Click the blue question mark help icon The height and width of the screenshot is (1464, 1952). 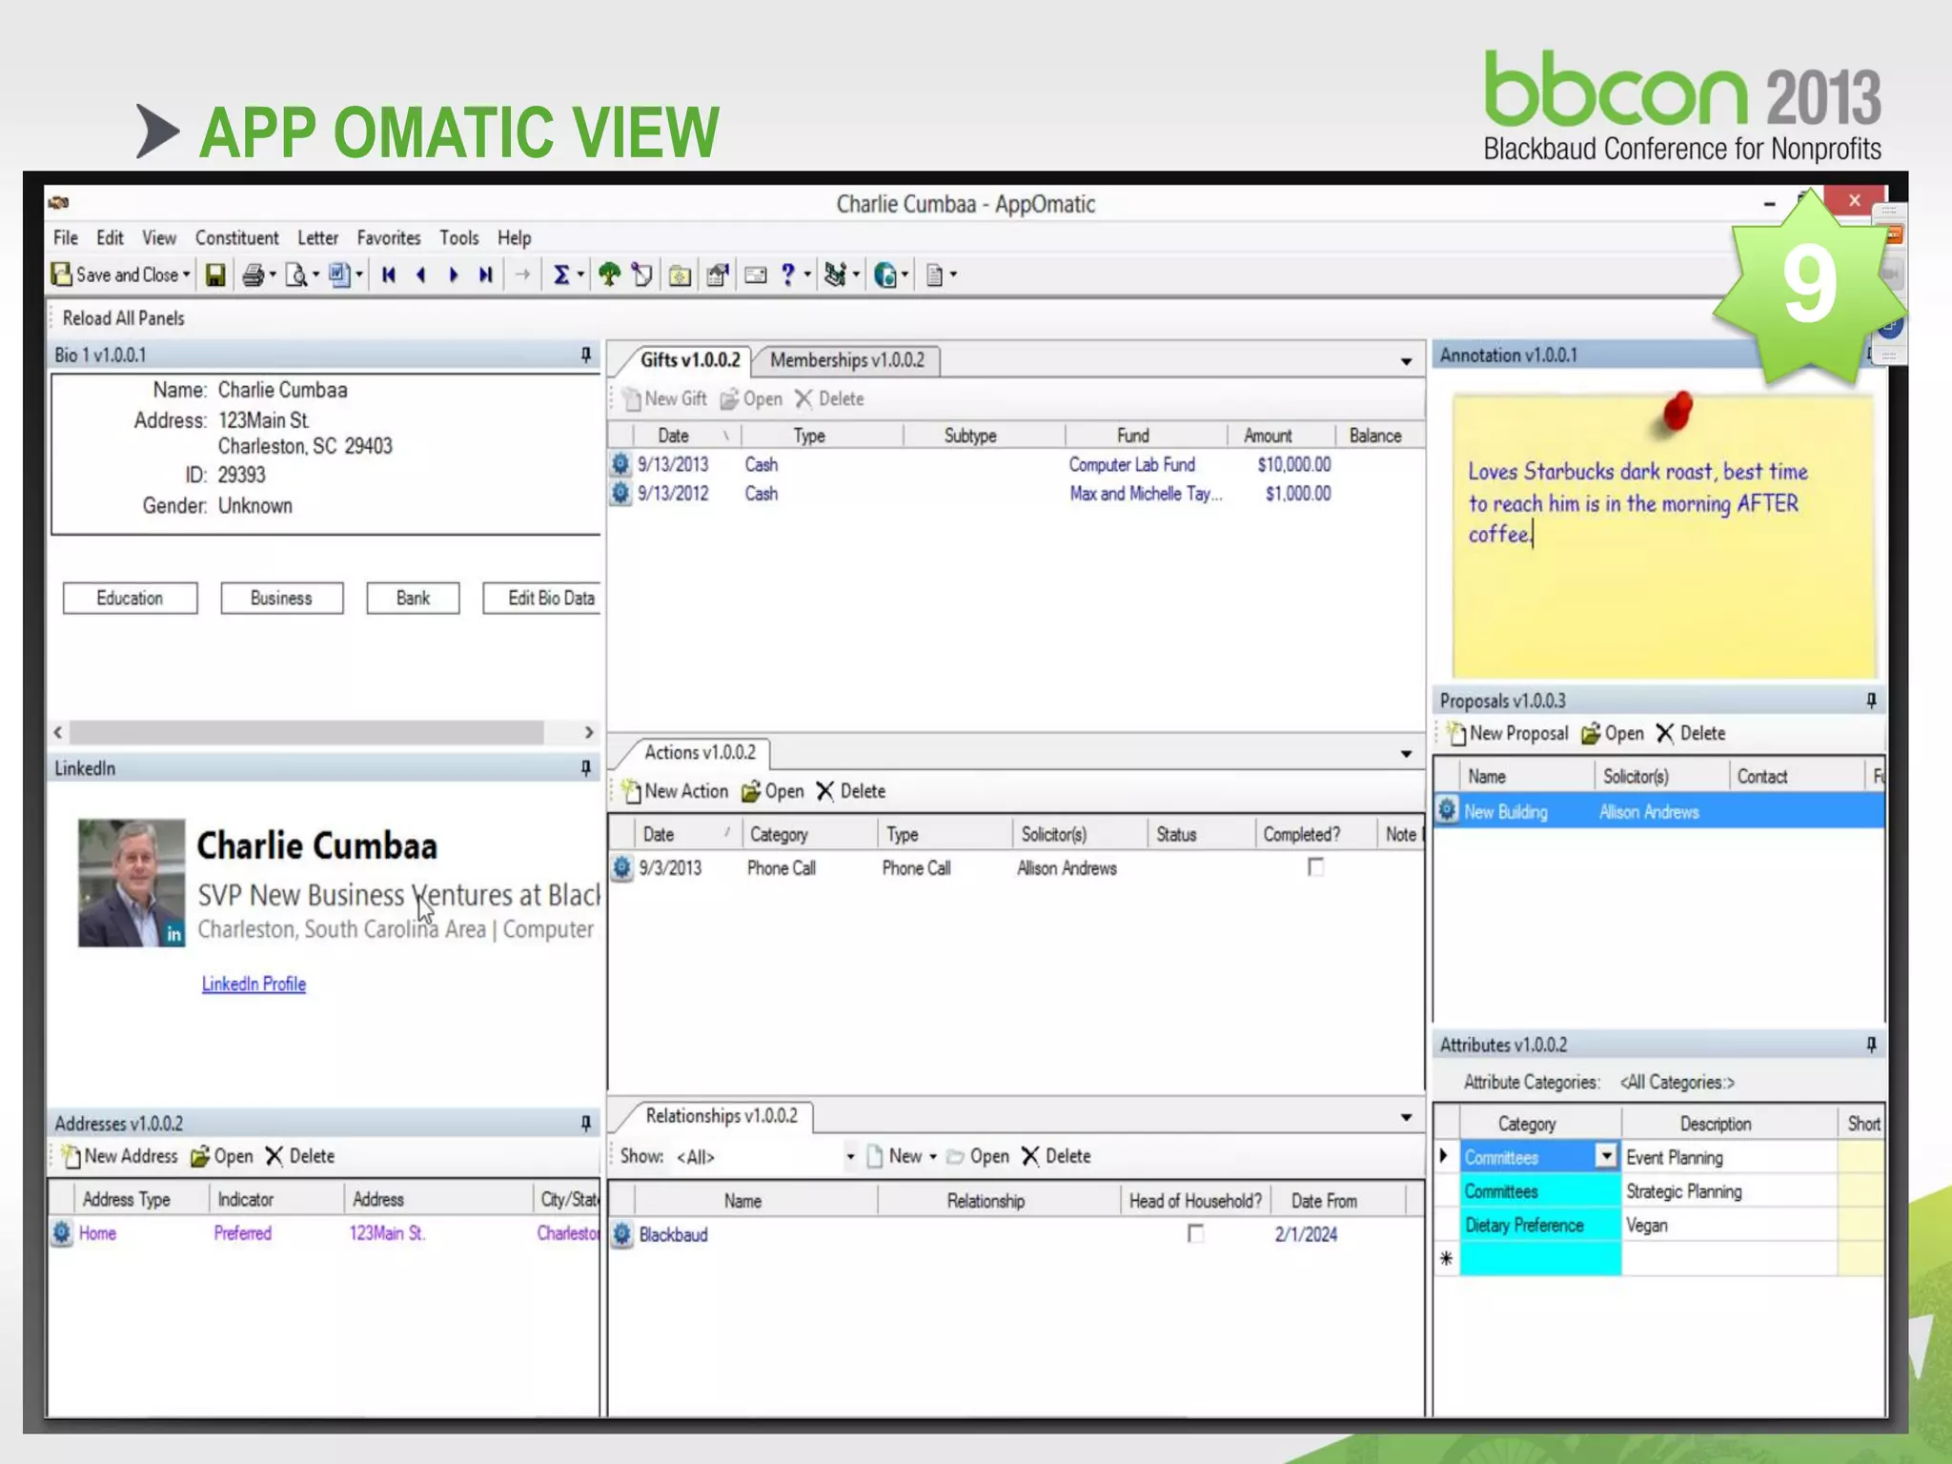pos(788,275)
